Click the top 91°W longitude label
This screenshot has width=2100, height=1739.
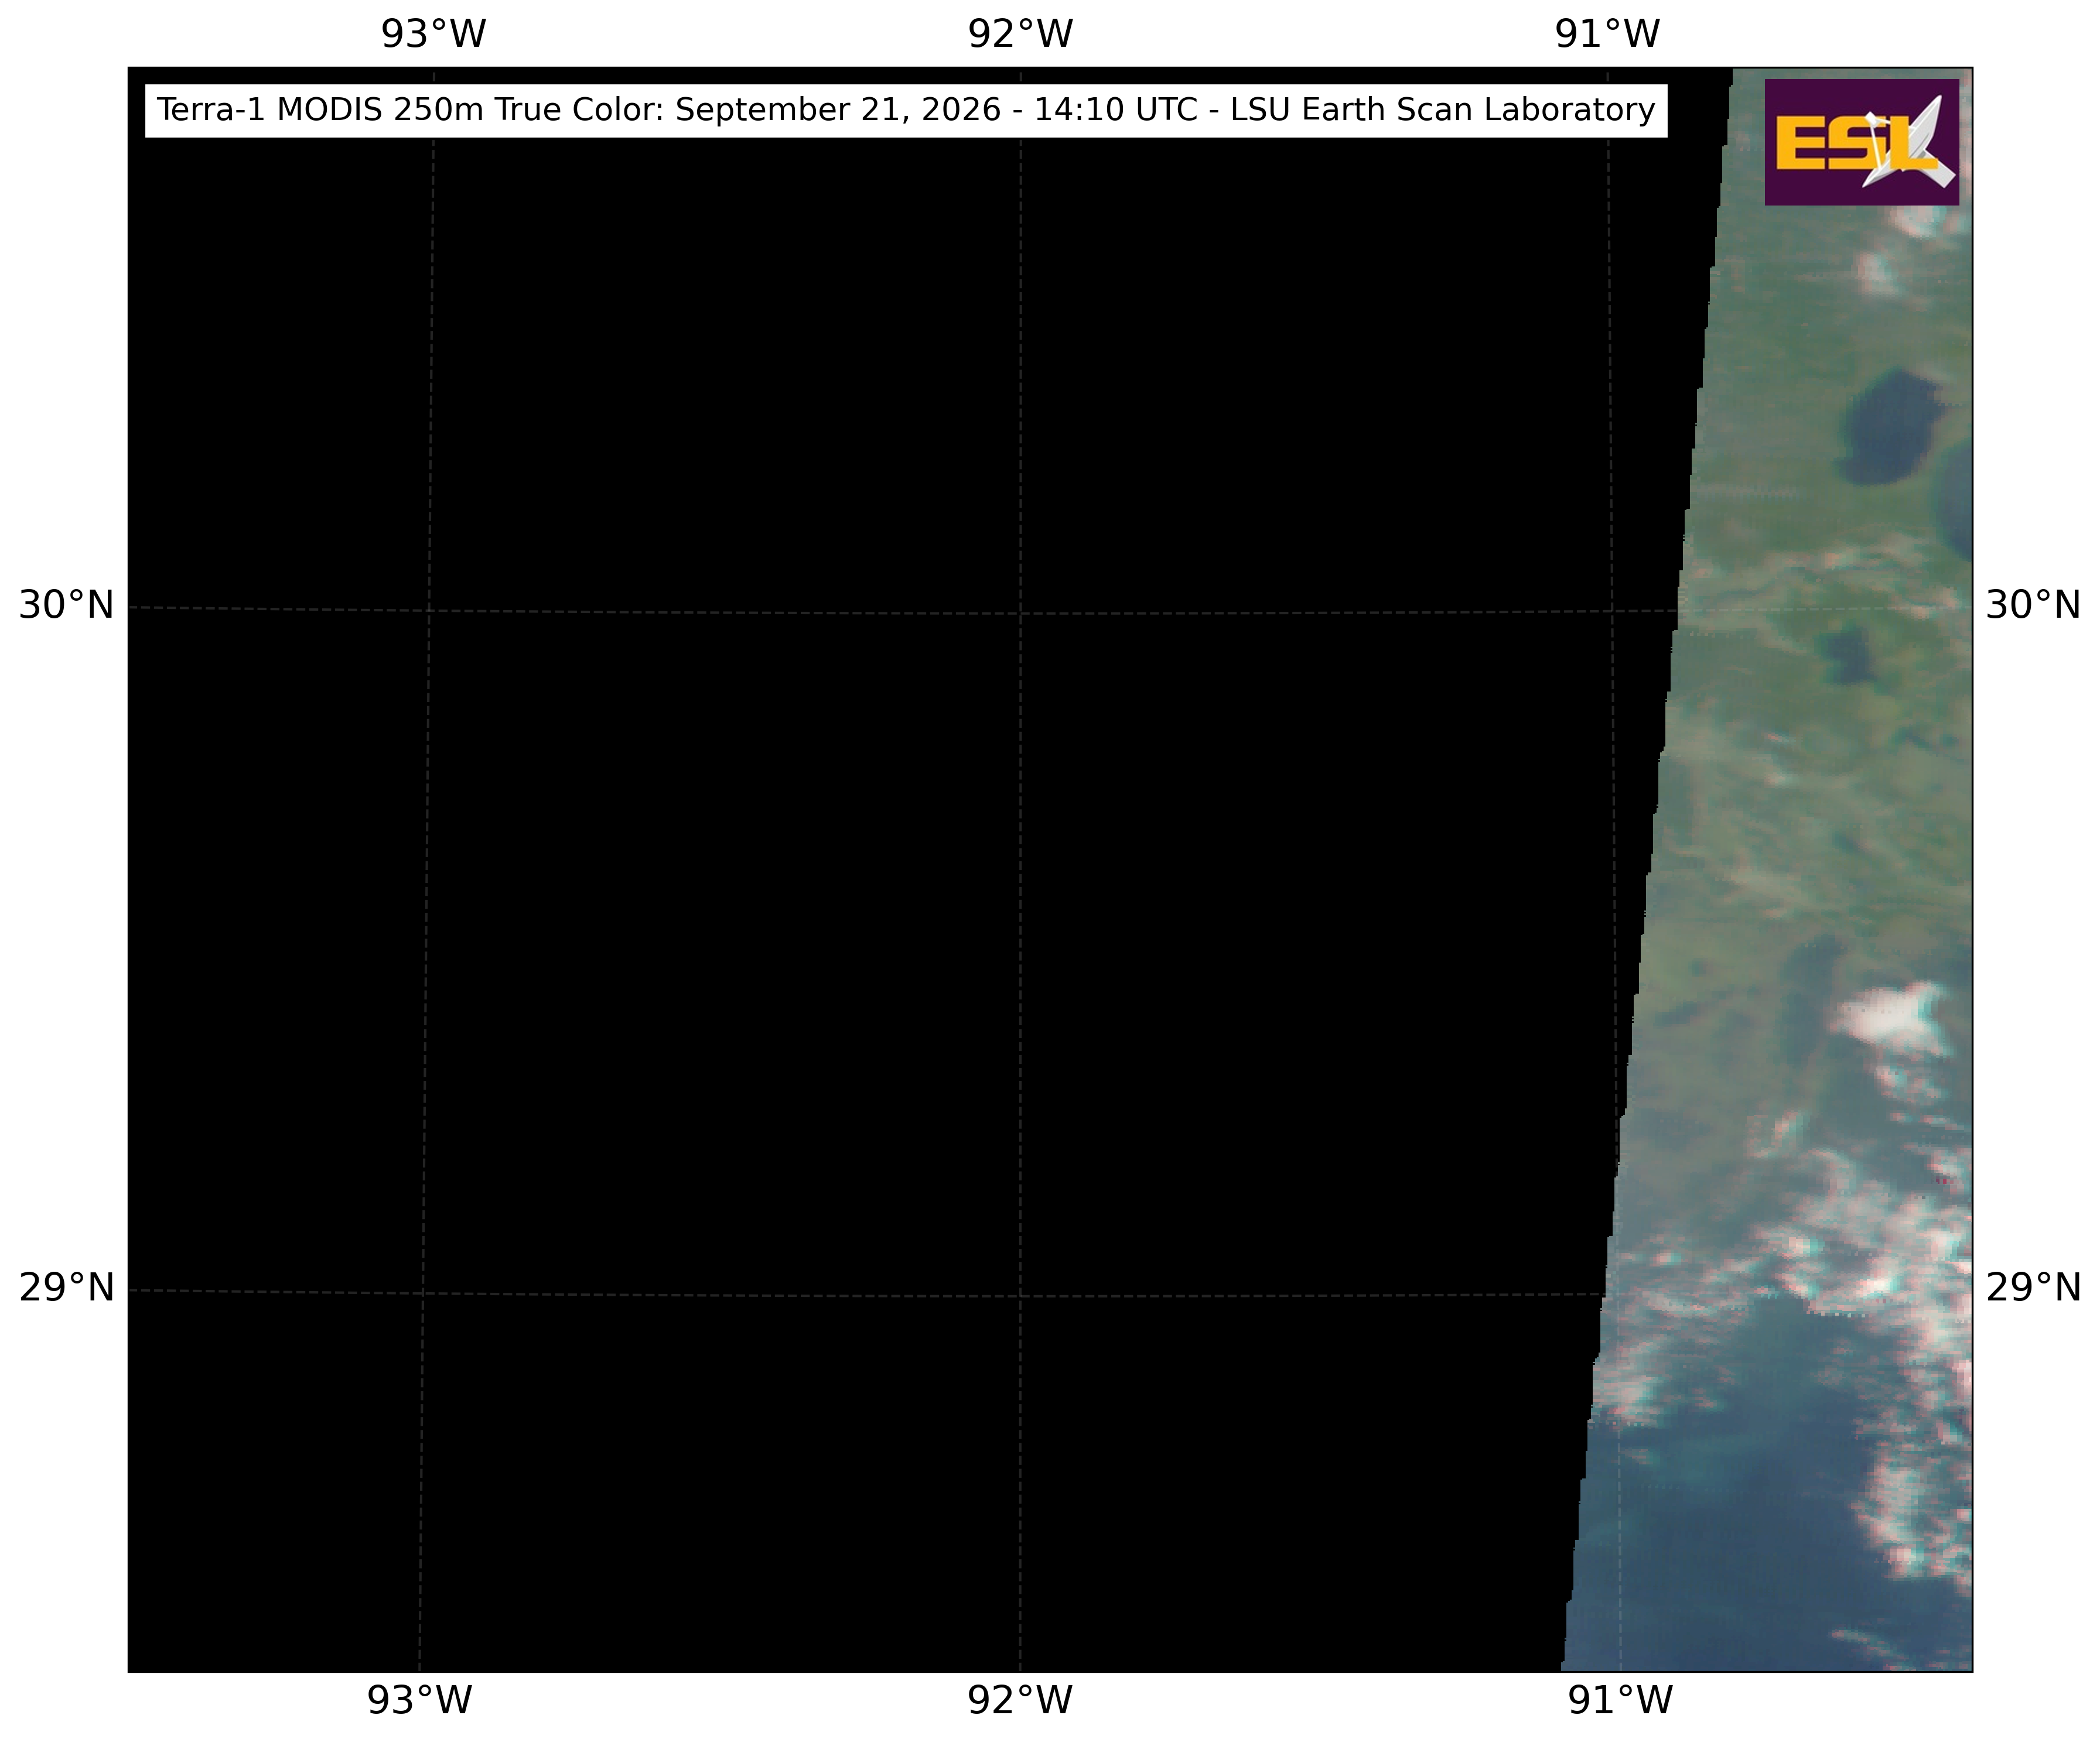[1607, 34]
